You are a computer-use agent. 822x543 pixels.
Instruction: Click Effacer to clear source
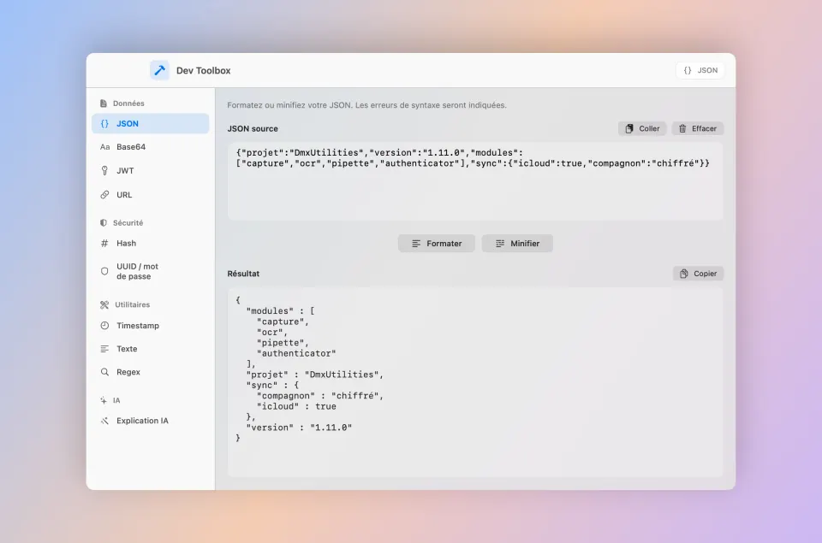tap(698, 129)
